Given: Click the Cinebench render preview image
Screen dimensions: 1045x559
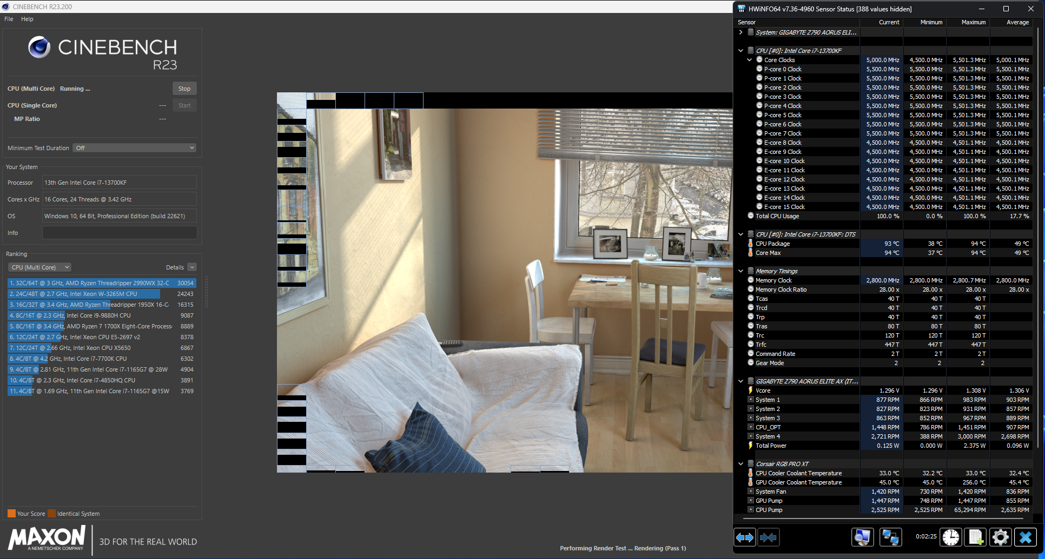Looking at the screenshot, I should point(505,282).
